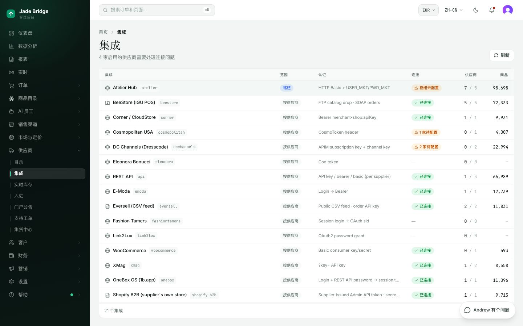Click the 枢纽未配置 warning badge

click(426, 88)
